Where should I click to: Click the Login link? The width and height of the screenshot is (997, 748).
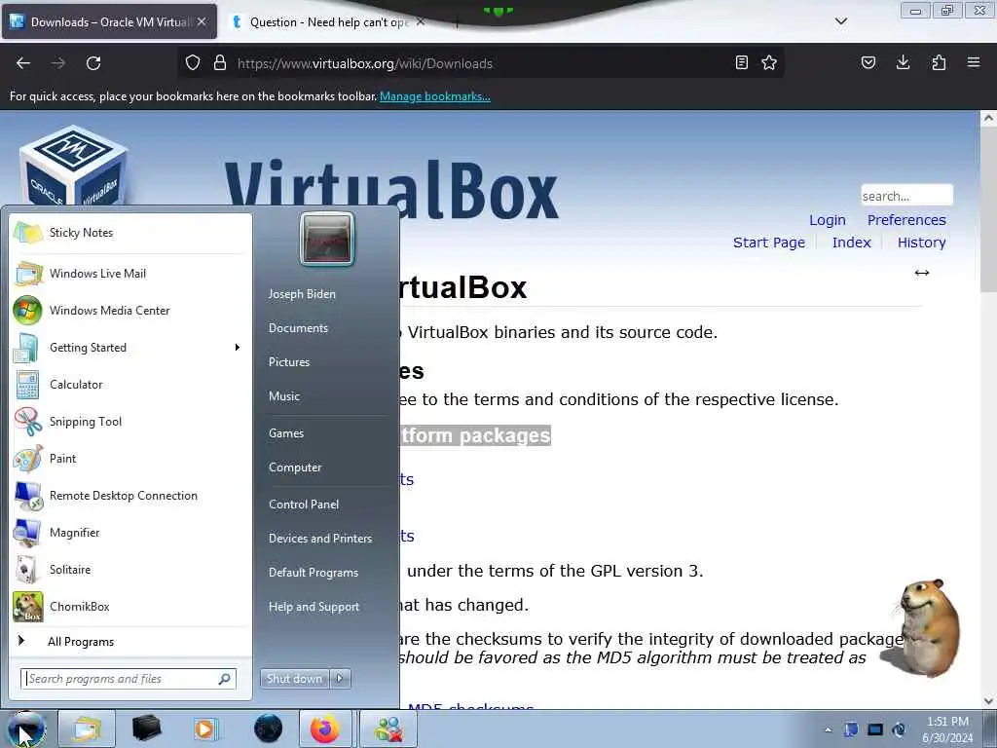(x=828, y=220)
